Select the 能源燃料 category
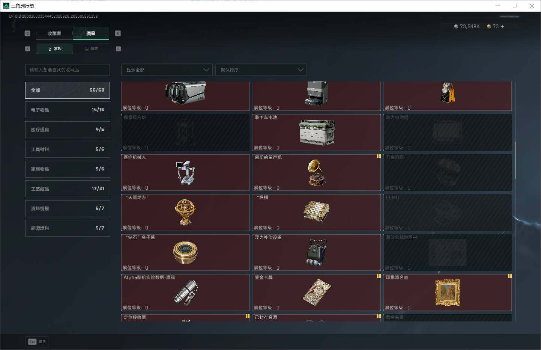The image size is (541, 350). pyautogui.click(x=68, y=228)
